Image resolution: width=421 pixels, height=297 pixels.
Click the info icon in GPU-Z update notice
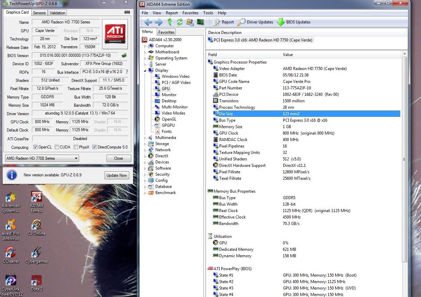coord(12,175)
